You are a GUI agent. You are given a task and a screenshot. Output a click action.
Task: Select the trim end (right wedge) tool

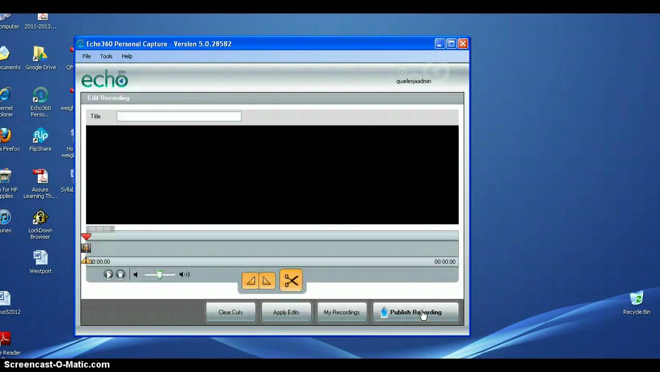267,281
